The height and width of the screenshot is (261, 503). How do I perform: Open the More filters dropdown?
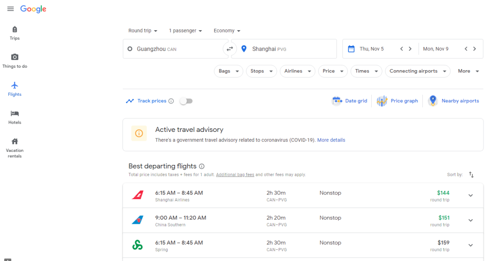point(469,71)
